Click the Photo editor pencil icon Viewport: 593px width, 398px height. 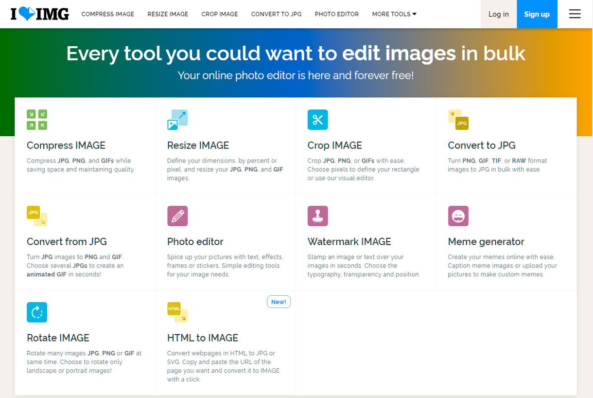click(x=177, y=216)
